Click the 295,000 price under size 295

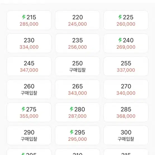tap(77, 139)
